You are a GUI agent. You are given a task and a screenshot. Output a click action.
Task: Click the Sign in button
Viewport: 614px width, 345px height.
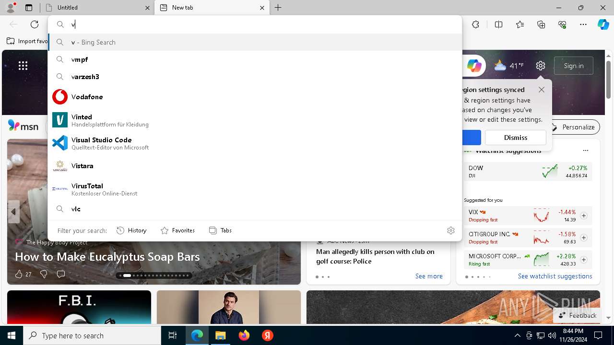click(x=574, y=66)
